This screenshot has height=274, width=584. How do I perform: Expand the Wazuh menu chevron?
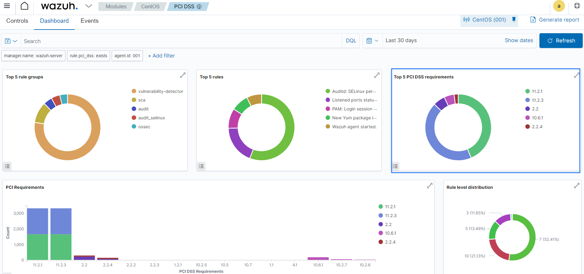click(89, 6)
